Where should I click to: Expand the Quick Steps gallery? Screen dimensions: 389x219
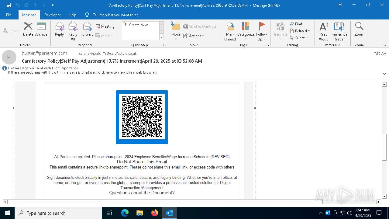(x=162, y=37)
